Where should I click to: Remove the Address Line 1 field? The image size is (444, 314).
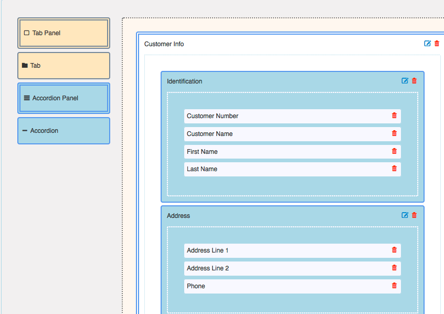coord(394,250)
